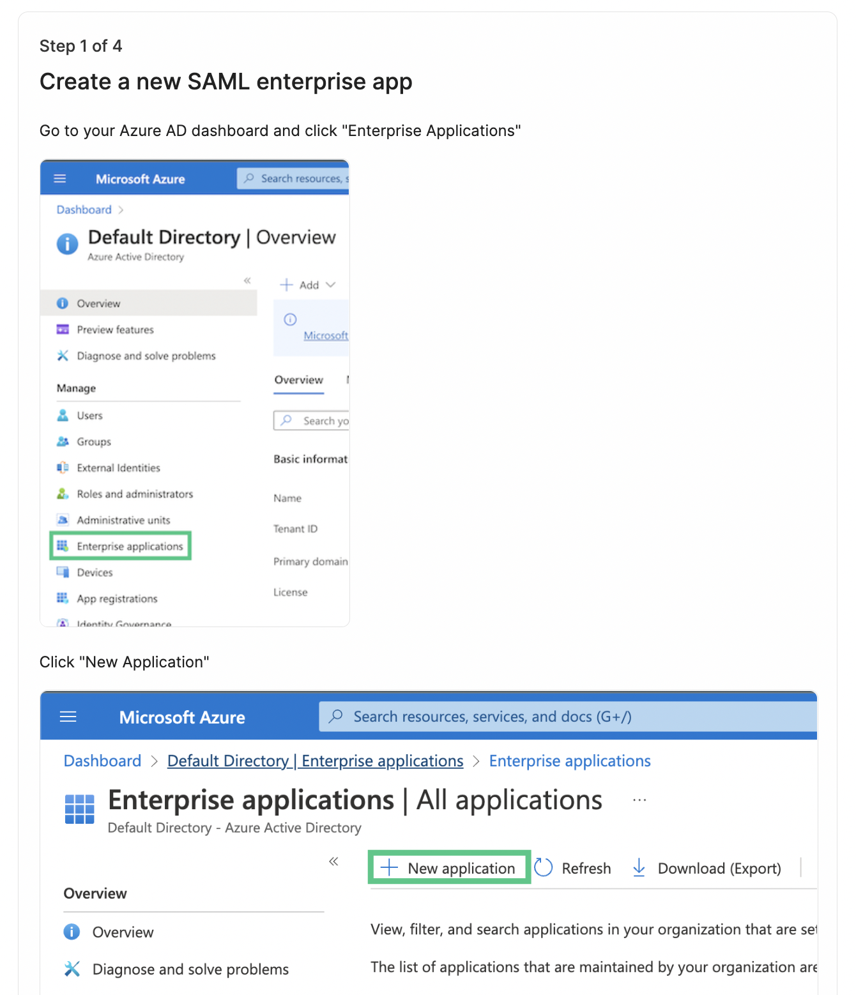856x995 pixels.
Task: Refresh the applications list
Action: 573,867
